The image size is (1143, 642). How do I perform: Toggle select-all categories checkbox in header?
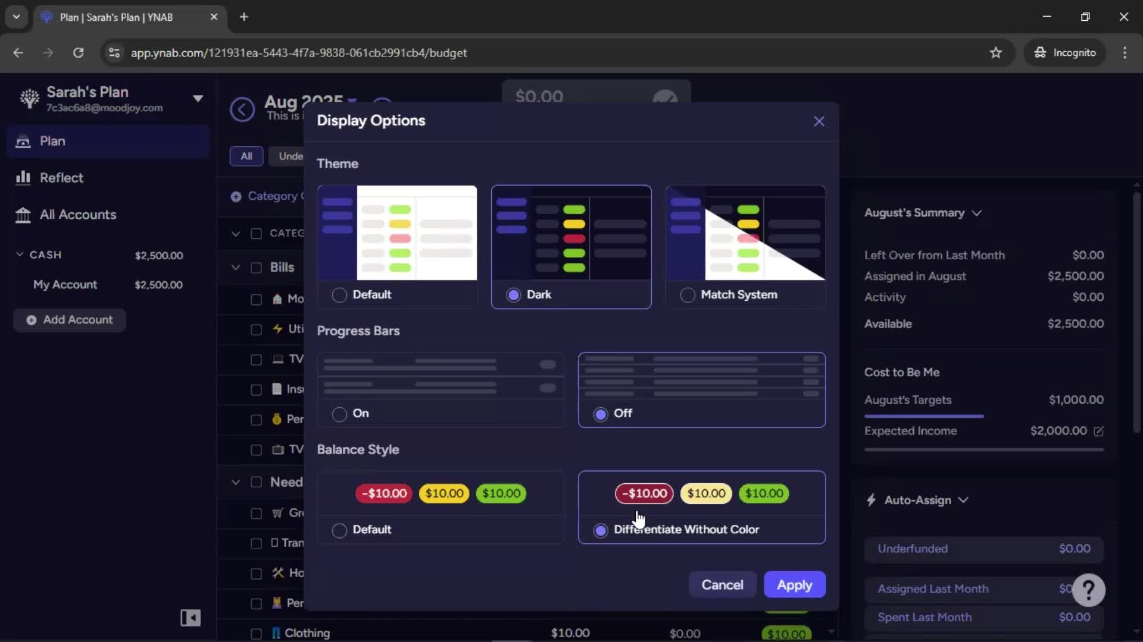(256, 234)
